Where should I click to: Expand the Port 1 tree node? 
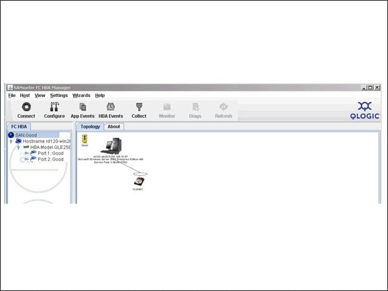tap(26, 153)
